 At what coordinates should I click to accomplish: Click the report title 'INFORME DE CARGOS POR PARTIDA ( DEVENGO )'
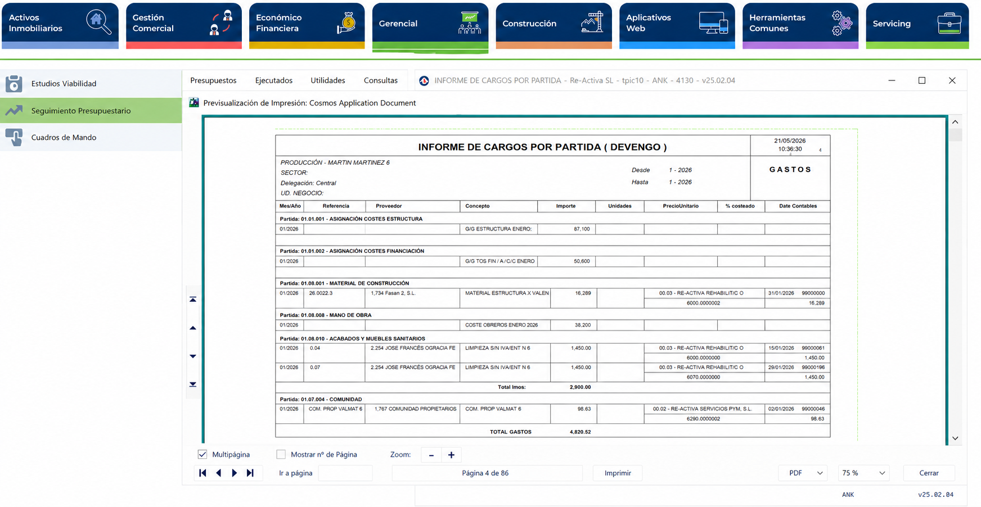(x=542, y=147)
